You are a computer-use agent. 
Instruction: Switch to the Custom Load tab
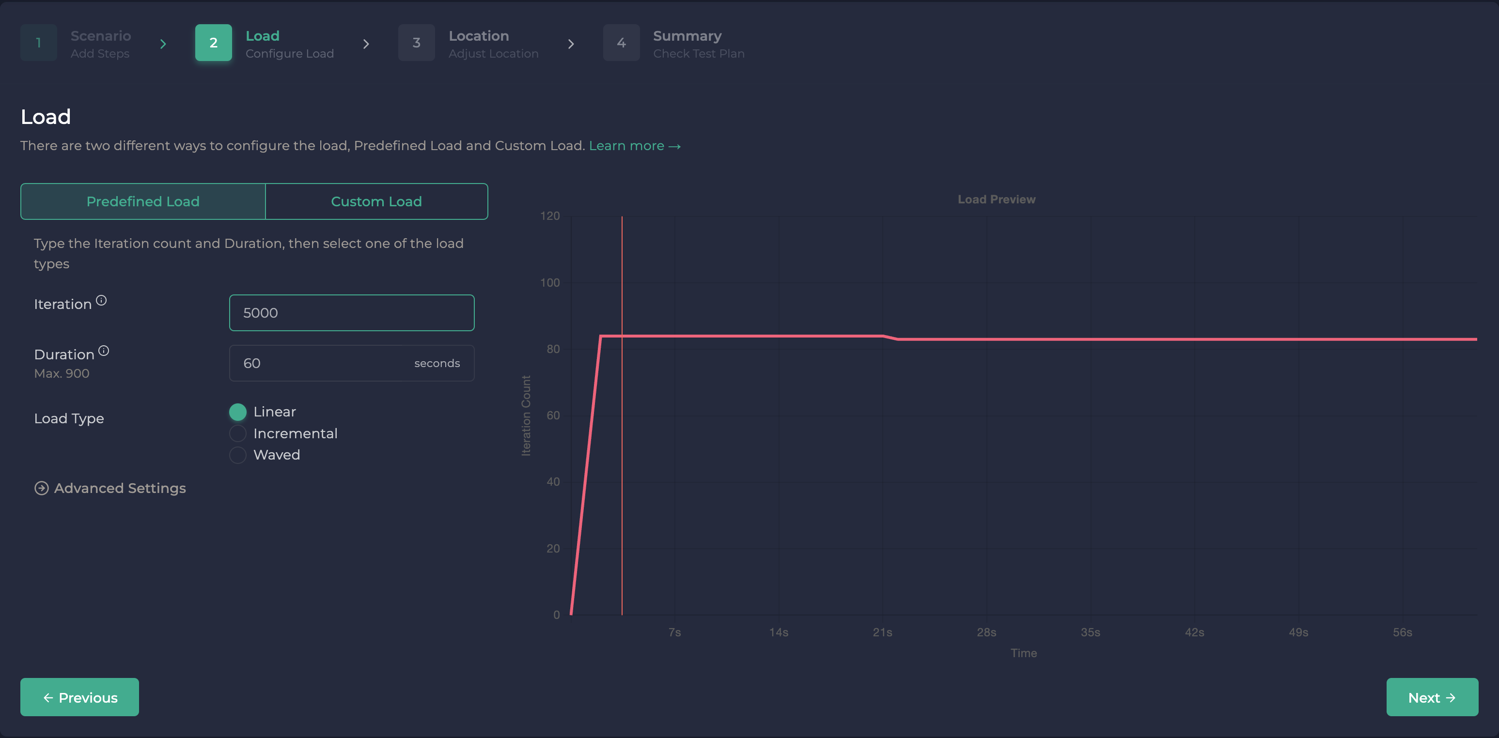[x=376, y=202]
